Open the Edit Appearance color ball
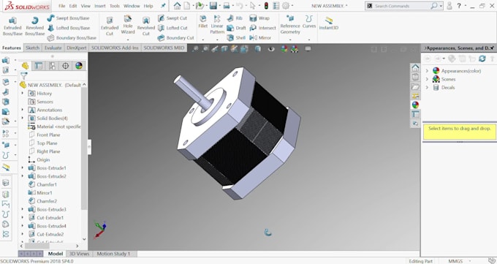Screen dimensions: 497x264 tap(284, 49)
